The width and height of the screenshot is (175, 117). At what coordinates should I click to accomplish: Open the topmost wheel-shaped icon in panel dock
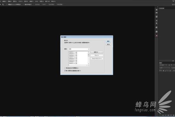[x=157, y=10]
